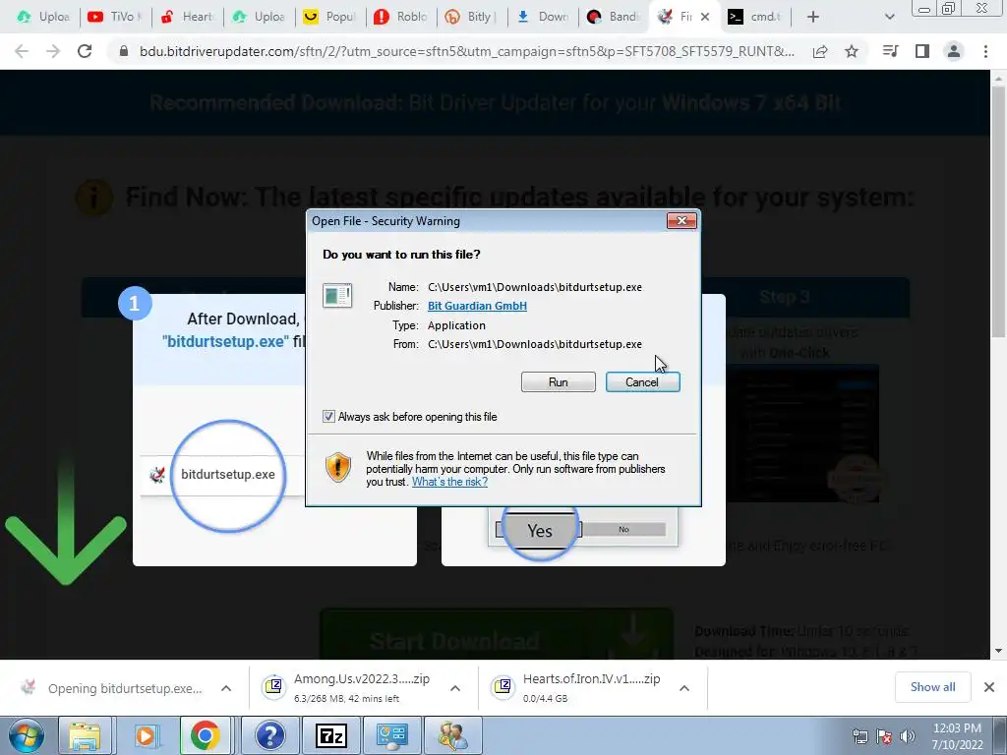Switch to the Down tab

543,17
